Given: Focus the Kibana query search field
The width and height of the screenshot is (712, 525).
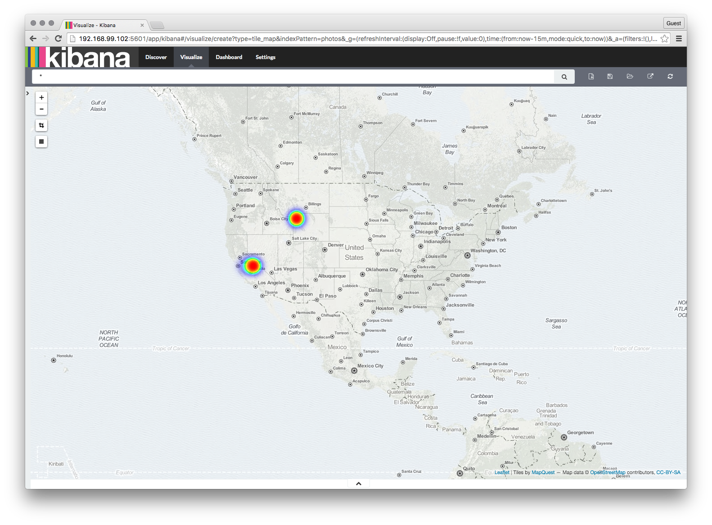Looking at the screenshot, I should coord(293,77).
